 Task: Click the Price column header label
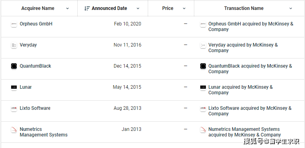tap(168, 8)
